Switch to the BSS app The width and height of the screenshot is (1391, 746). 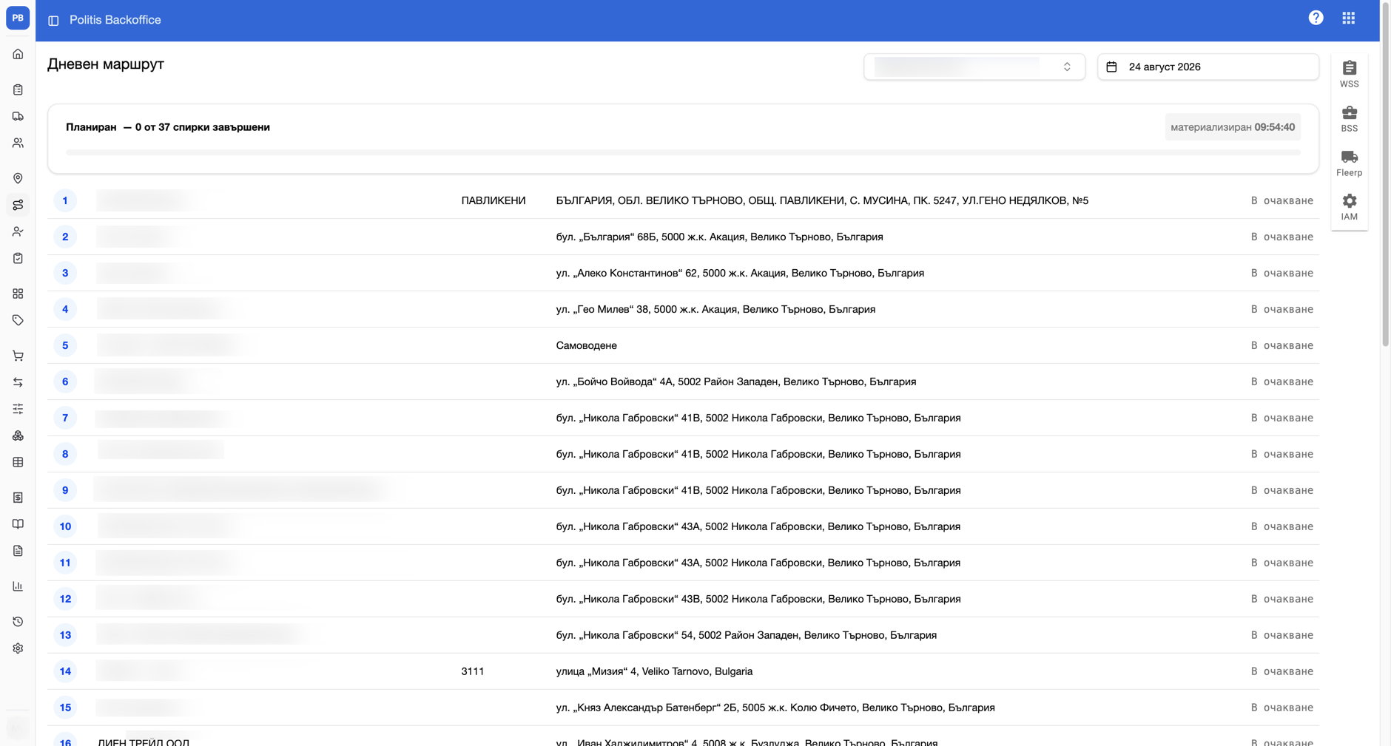[x=1350, y=118]
